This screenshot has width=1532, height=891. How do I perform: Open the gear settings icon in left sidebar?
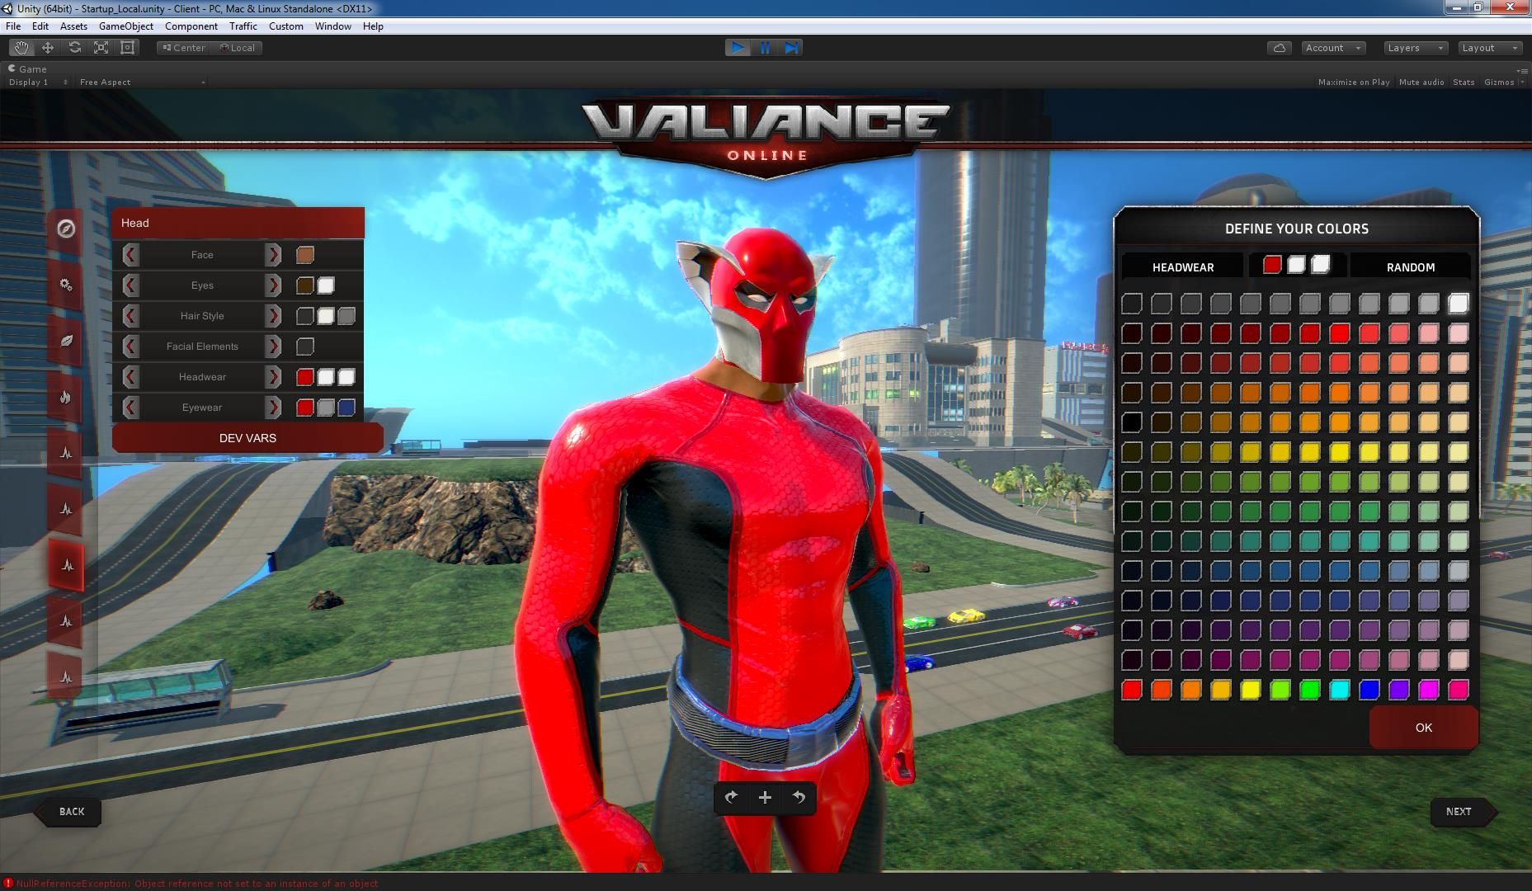[x=67, y=285]
